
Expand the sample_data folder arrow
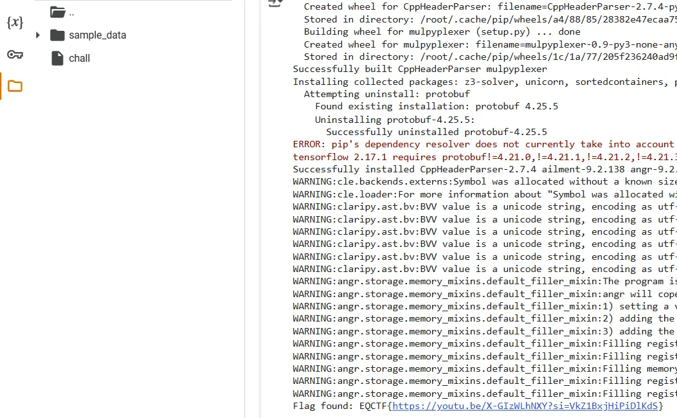coord(37,35)
